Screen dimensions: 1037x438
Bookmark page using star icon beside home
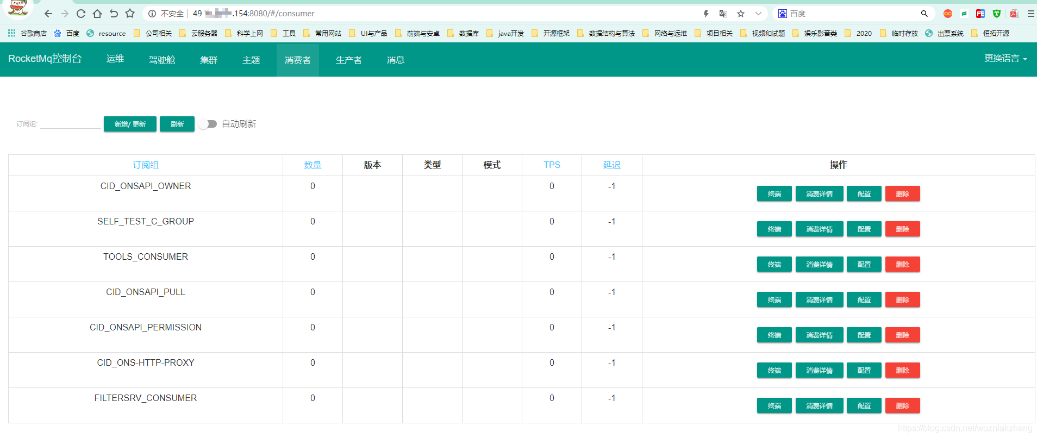pos(130,14)
